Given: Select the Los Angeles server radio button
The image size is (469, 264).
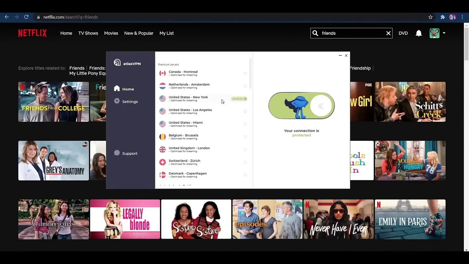Looking at the screenshot, I should 245,111.
